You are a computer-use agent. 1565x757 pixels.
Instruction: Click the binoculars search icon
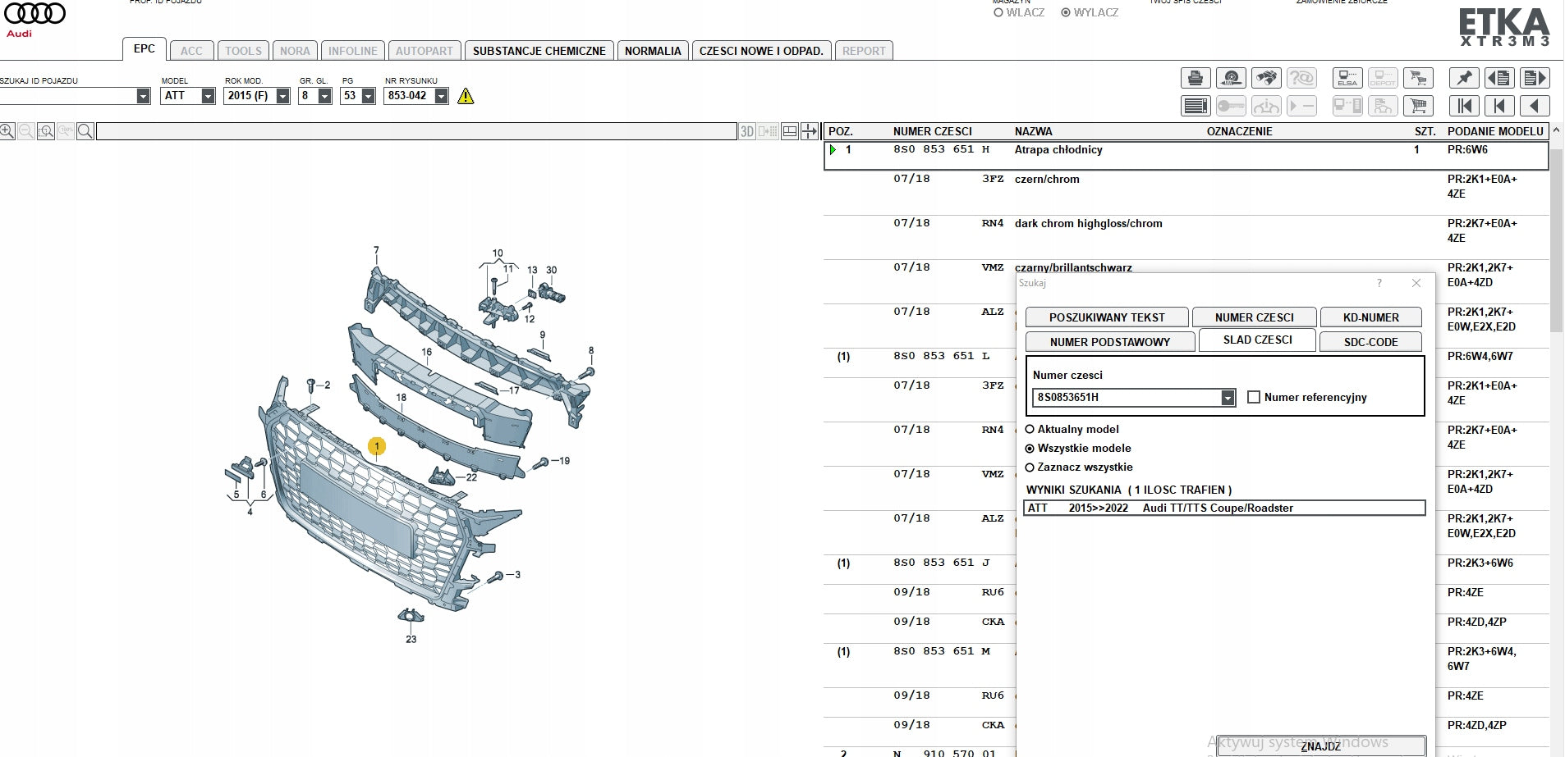tap(1266, 78)
